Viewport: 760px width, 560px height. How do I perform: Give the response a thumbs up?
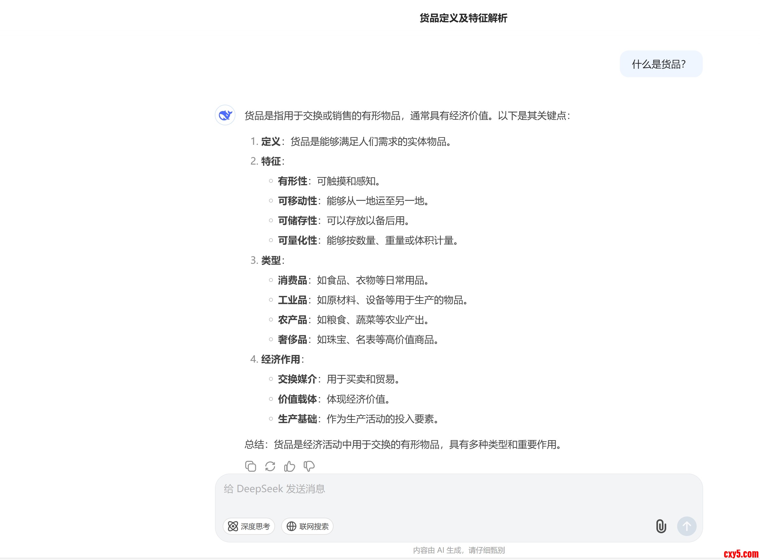click(x=290, y=466)
